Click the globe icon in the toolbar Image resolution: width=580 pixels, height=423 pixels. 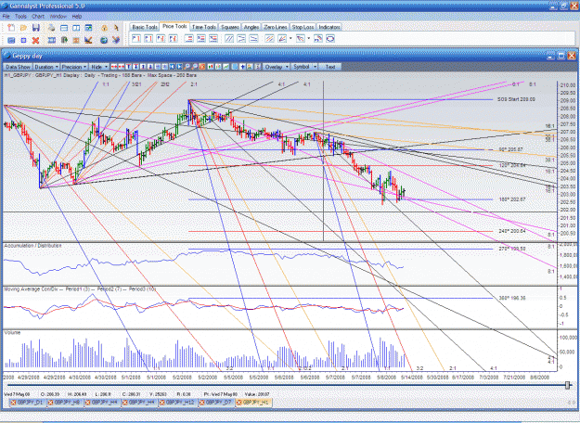click(x=104, y=40)
